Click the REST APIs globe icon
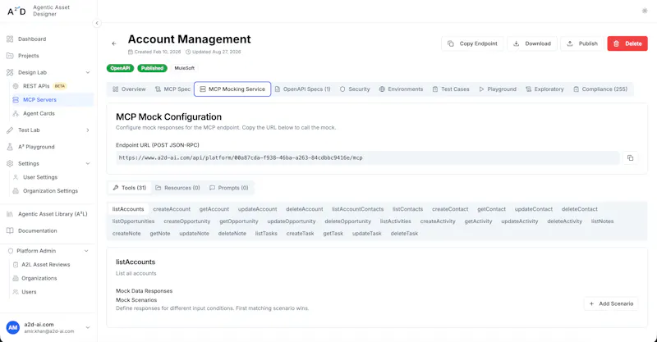Image resolution: width=657 pixels, height=342 pixels. click(x=16, y=86)
